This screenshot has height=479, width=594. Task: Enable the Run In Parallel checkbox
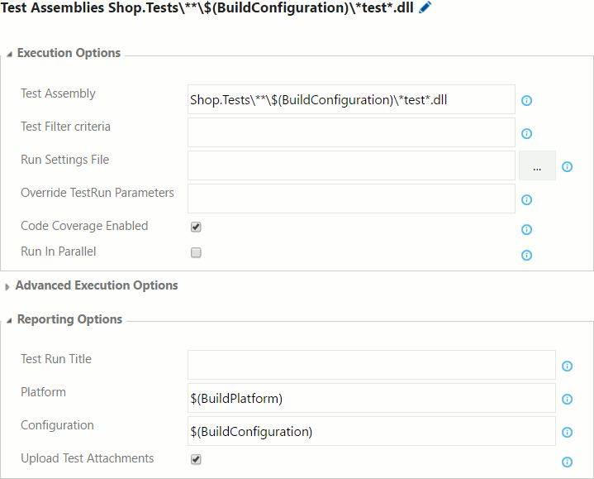point(196,252)
